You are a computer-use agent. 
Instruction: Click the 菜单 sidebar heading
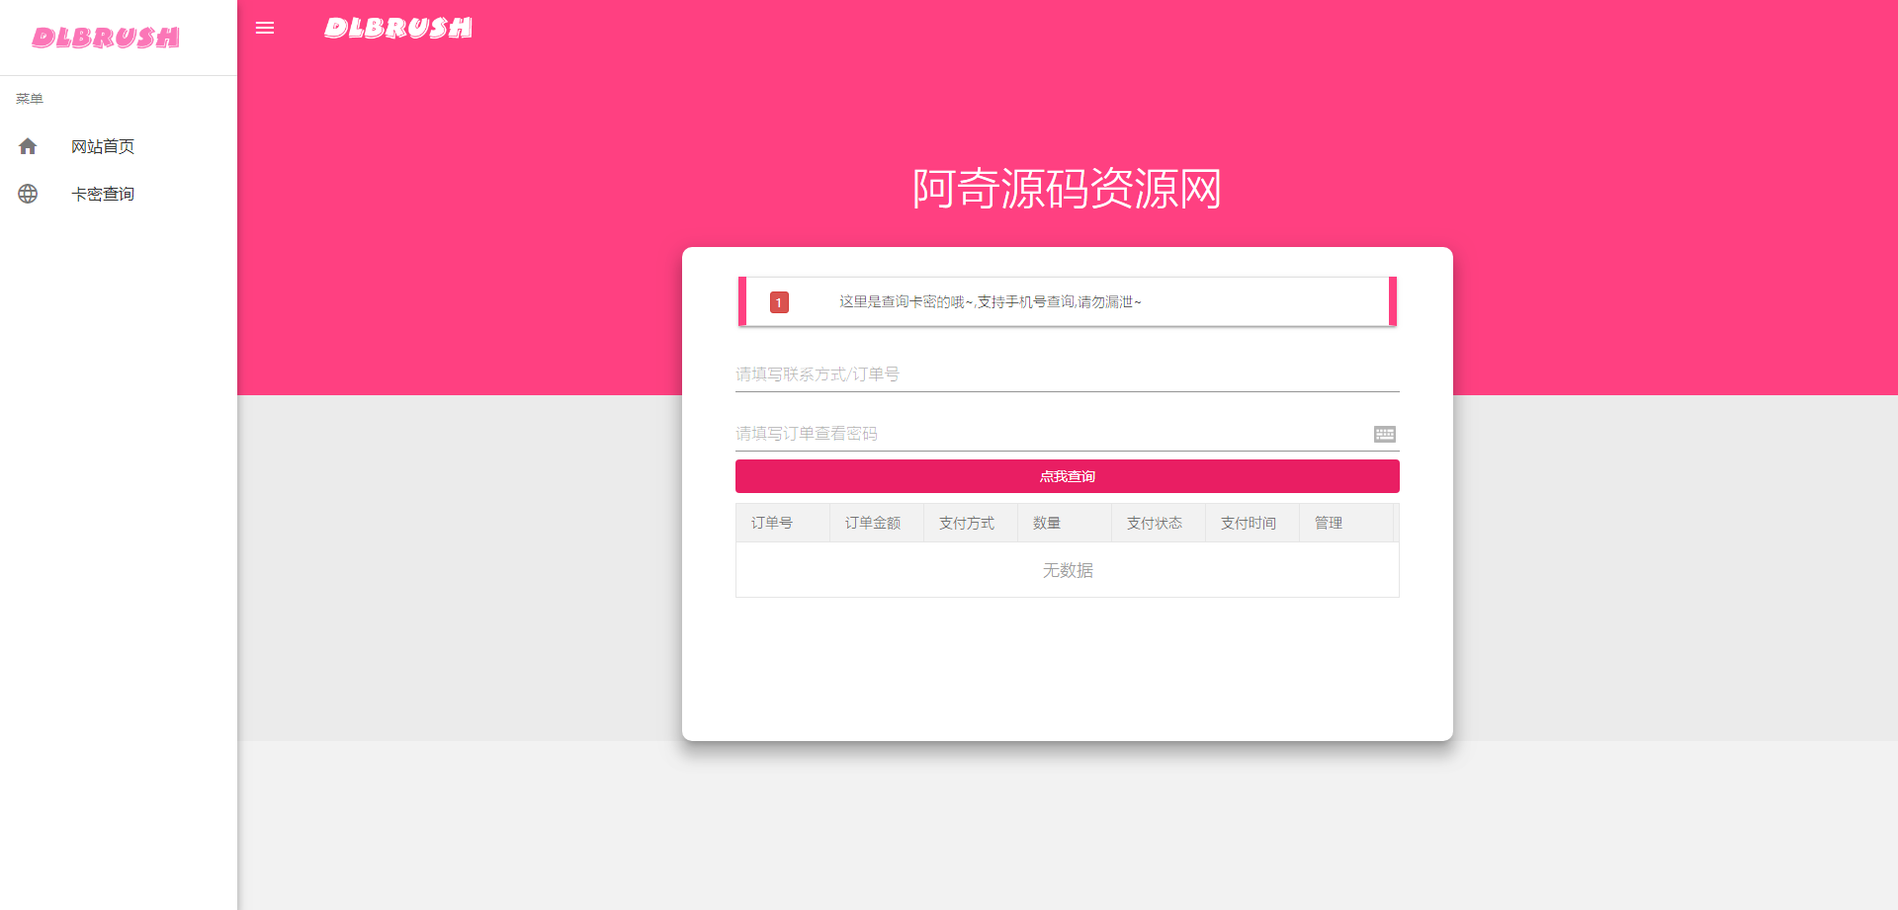tap(29, 98)
